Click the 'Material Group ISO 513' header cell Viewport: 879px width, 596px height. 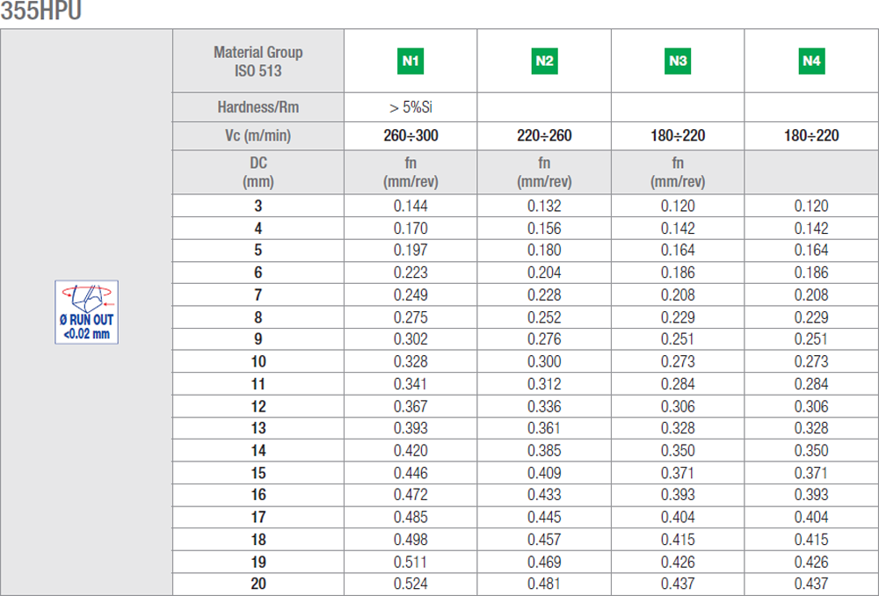[x=258, y=62]
